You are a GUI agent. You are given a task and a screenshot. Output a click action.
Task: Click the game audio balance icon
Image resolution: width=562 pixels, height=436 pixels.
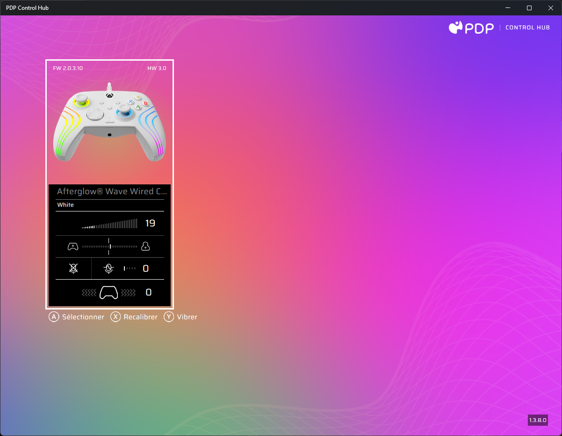[x=73, y=246]
